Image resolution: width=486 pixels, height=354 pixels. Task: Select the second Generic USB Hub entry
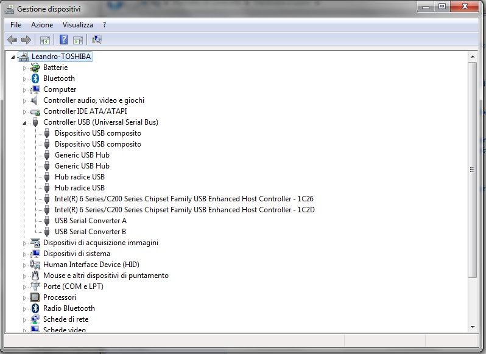tap(82, 166)
